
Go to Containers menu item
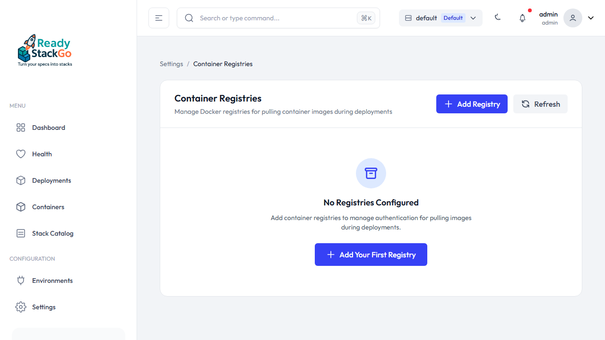[x=48, y=207]
